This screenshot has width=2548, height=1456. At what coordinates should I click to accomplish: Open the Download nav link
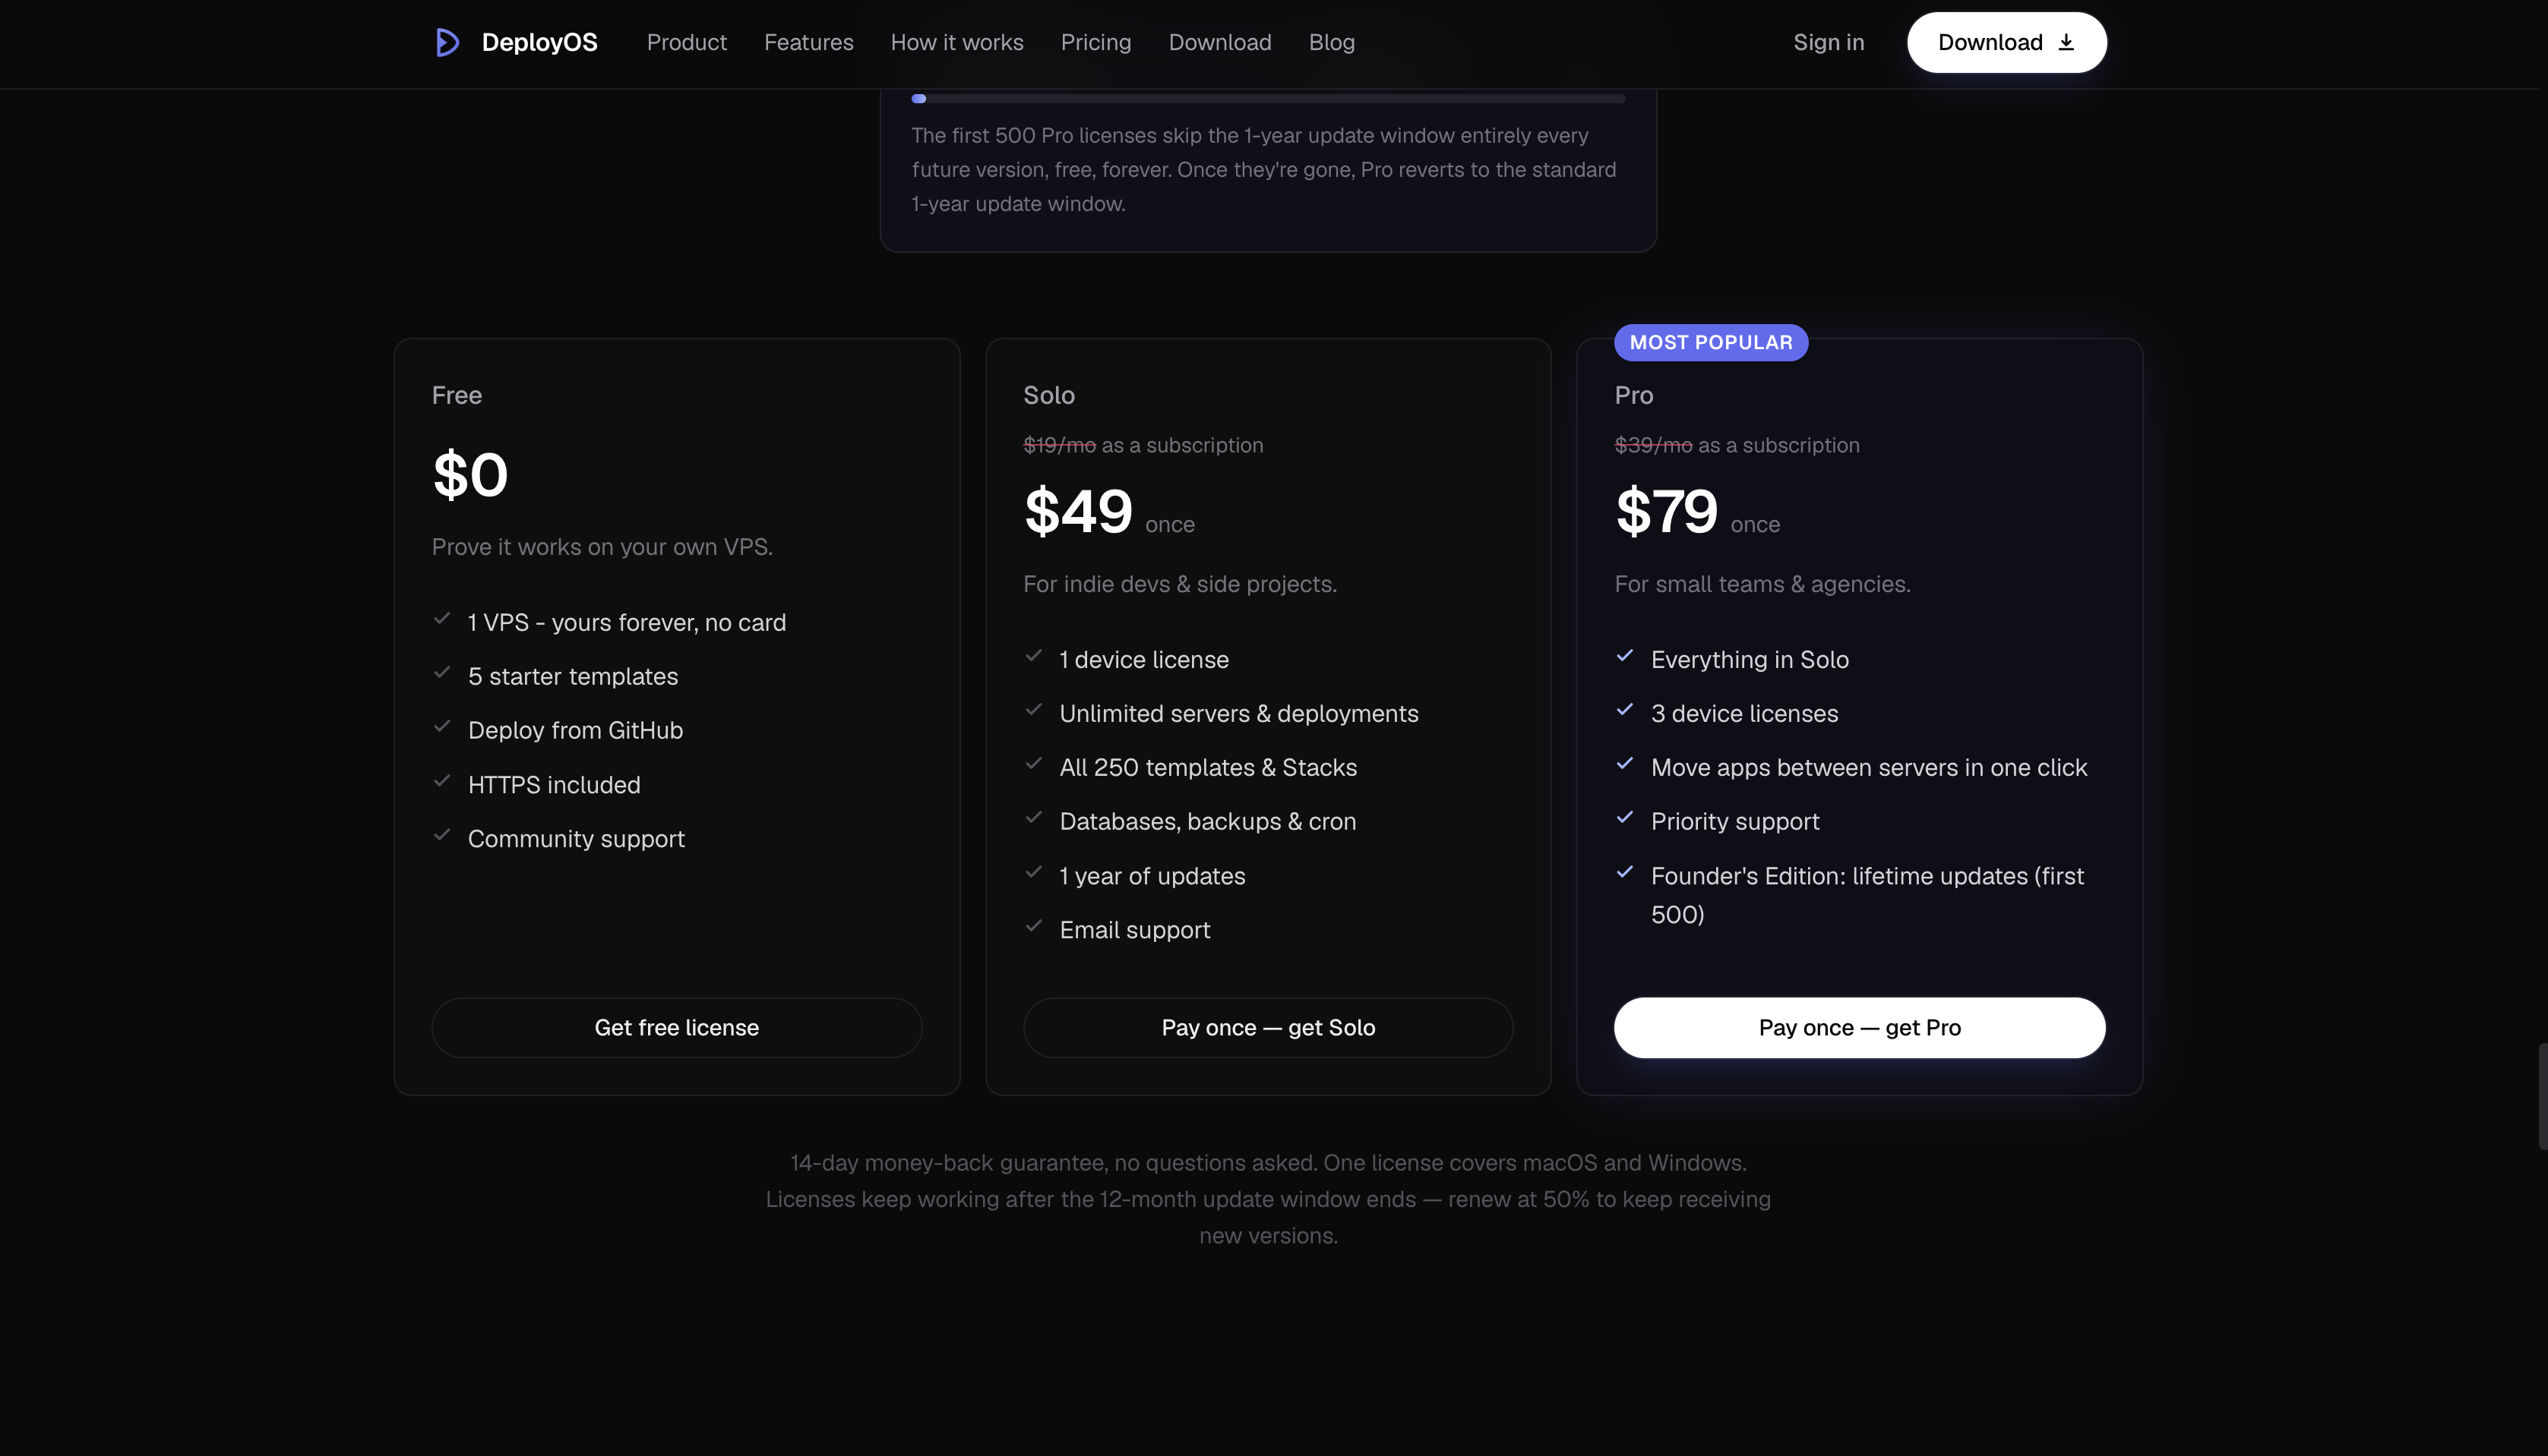(x=1220, y=42)
